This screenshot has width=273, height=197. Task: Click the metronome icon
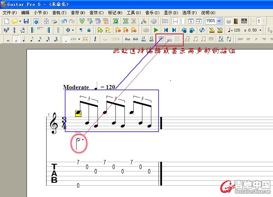tap(212, 30)
